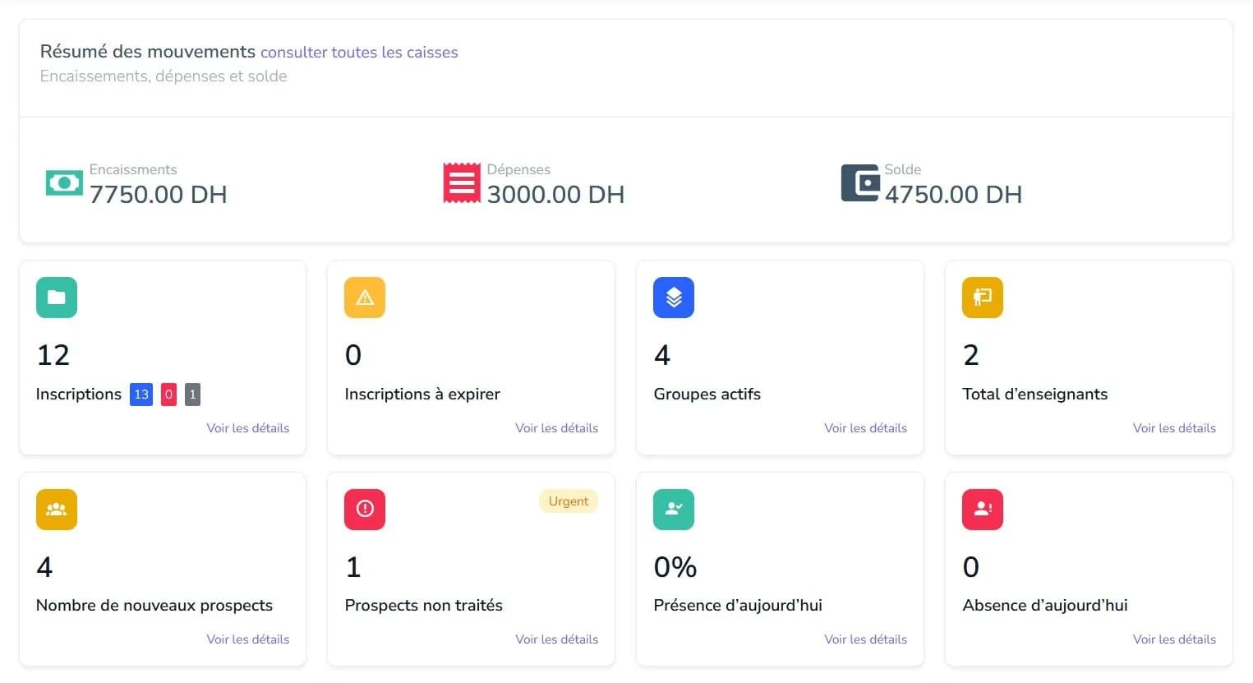Open Voir les détails under Groupes actifs
Image resolution: width=1253 pixels, height=683 pixels.
point(866,427)
